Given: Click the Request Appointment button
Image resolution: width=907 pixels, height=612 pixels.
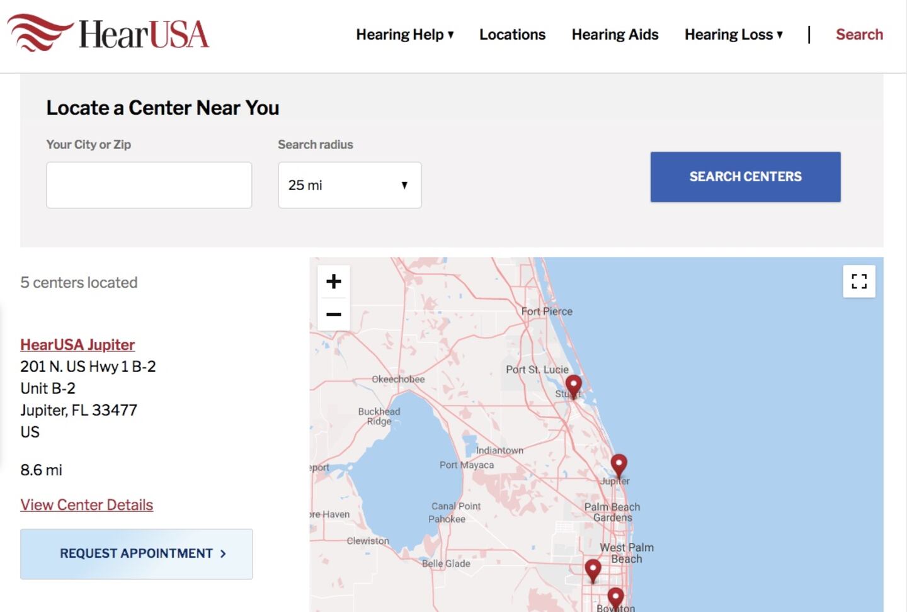Looking at the screenshot, I should point(137,553).
